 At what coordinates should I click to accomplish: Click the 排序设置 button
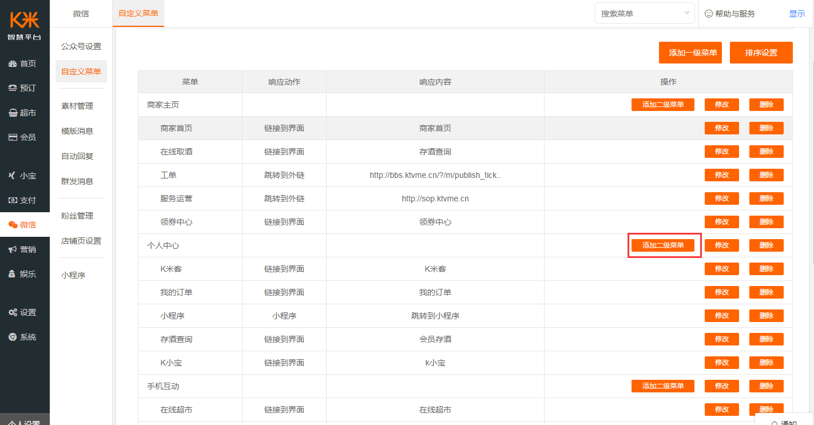[761, 53]
